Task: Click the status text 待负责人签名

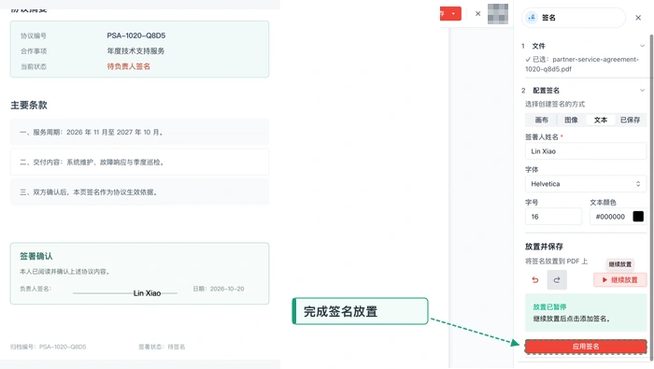Action: pyautogui.click(x=129, y=66)
